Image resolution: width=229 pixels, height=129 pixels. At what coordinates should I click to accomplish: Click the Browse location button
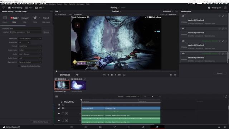46,32
